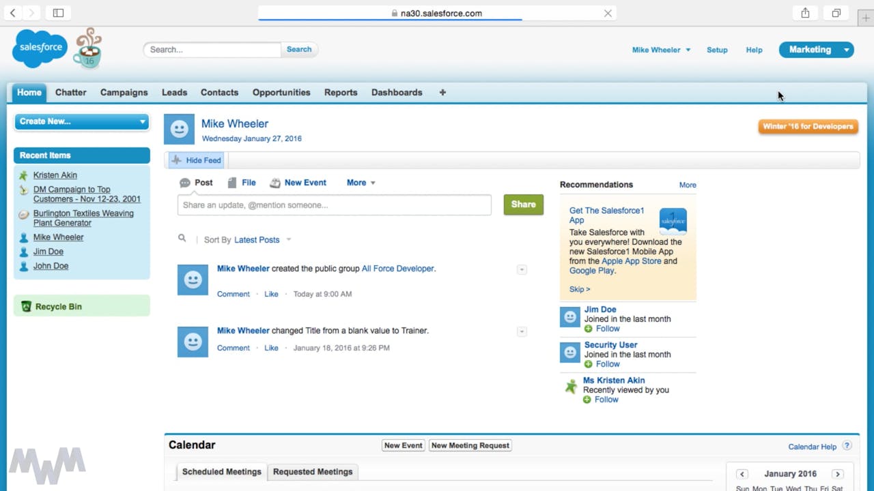Expand the Create New dropdown
Screen dimensions: 874x491
point(82,121)
